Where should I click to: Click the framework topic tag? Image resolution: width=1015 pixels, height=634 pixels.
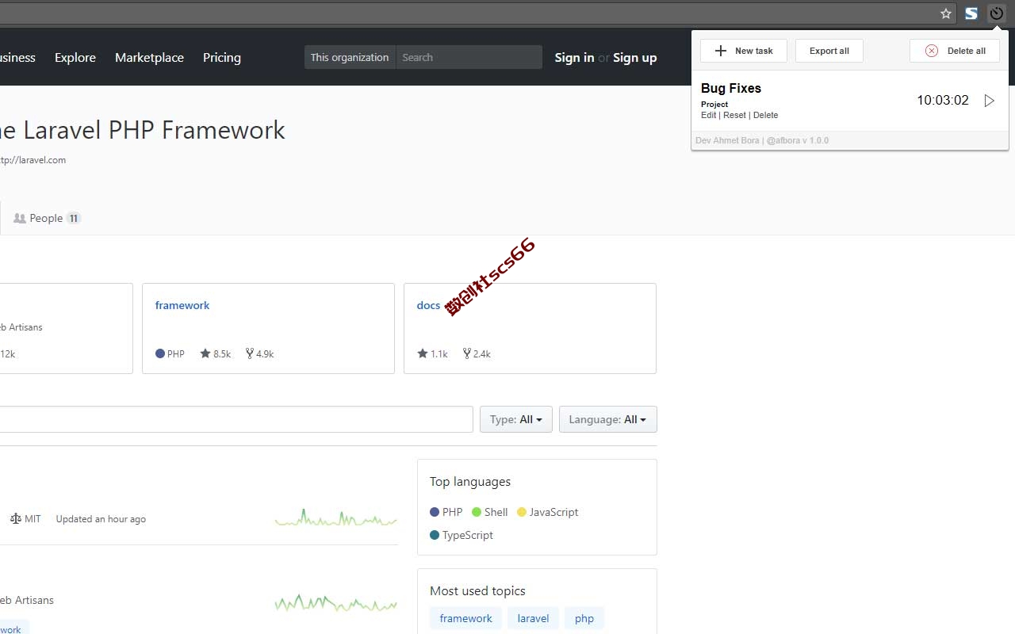466,618
